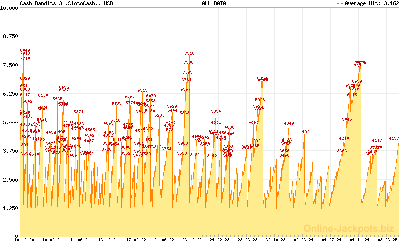This screenshot has width=399, height=244.
Task: Click the 6435 data point label
Action: point(64,87)
